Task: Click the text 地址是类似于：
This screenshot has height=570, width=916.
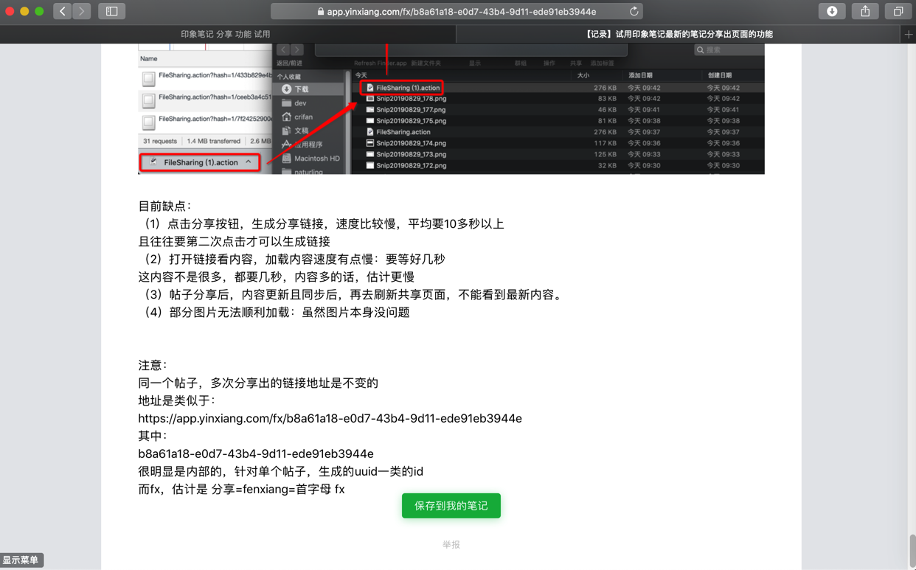Action: coord(177,400)
